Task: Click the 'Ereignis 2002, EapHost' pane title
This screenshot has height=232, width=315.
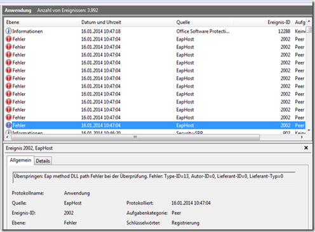Action: [x=29, y=148]
